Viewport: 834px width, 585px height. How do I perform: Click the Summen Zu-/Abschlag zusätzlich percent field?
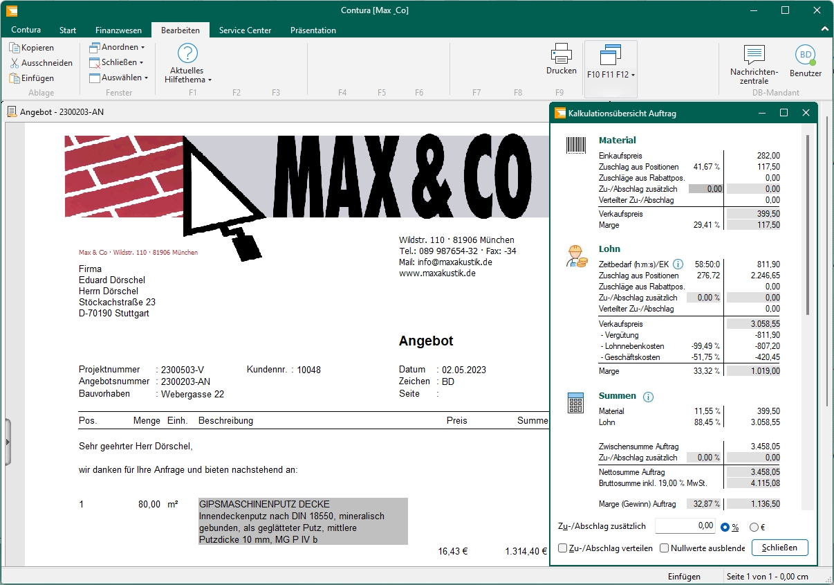(704, 458)
